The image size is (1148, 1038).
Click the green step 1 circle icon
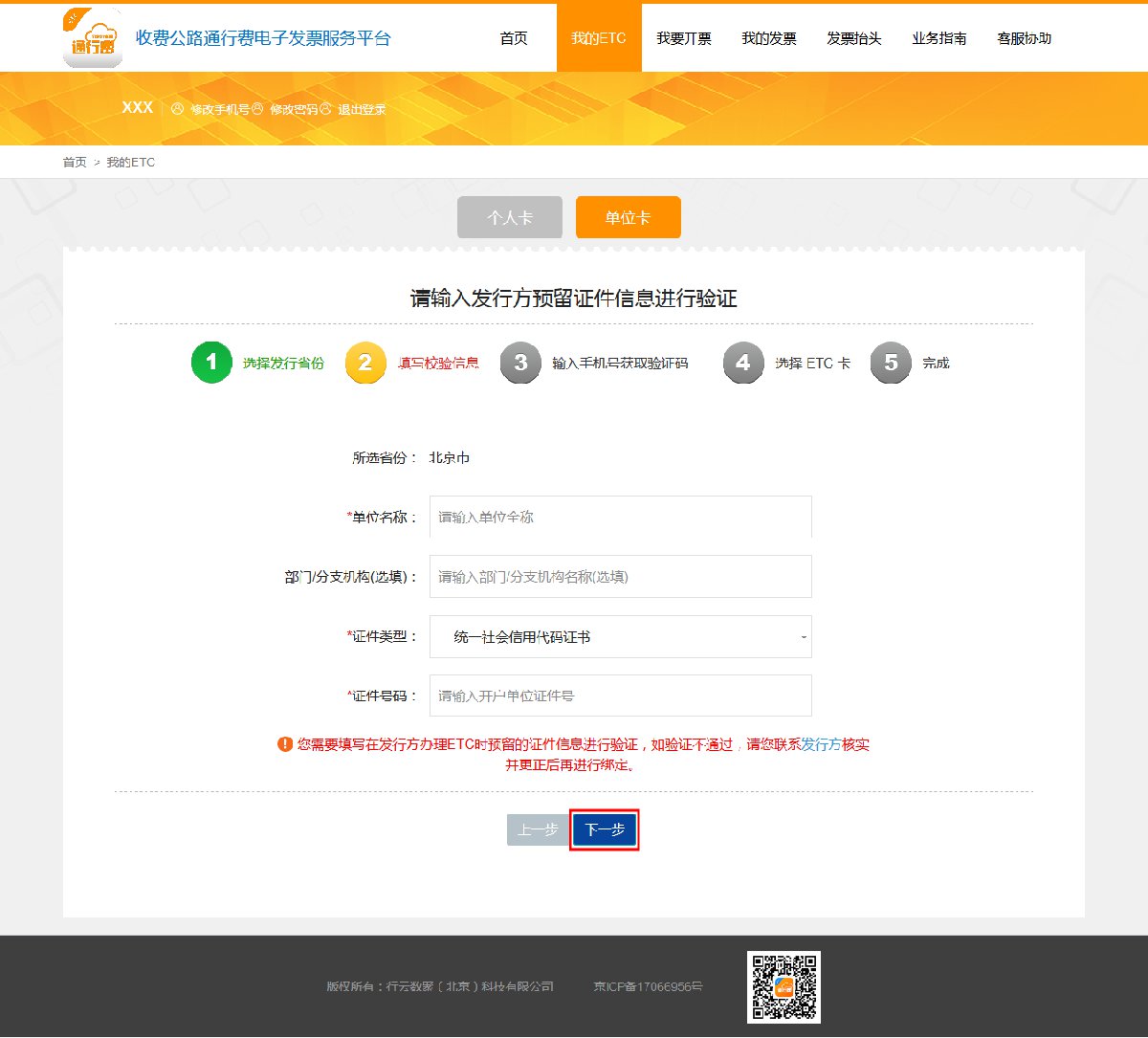click(211, 363)
